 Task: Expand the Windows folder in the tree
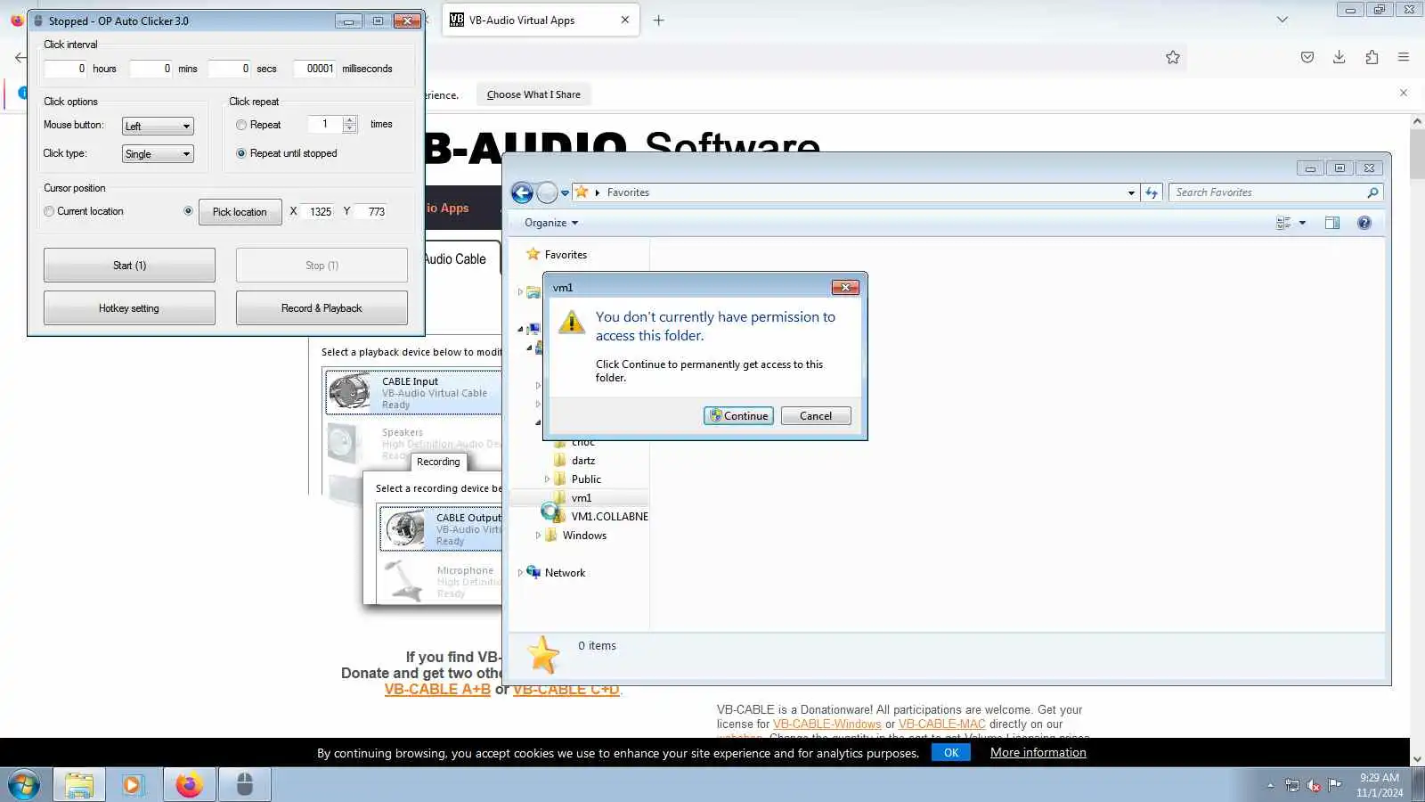(x=538, y=536)
